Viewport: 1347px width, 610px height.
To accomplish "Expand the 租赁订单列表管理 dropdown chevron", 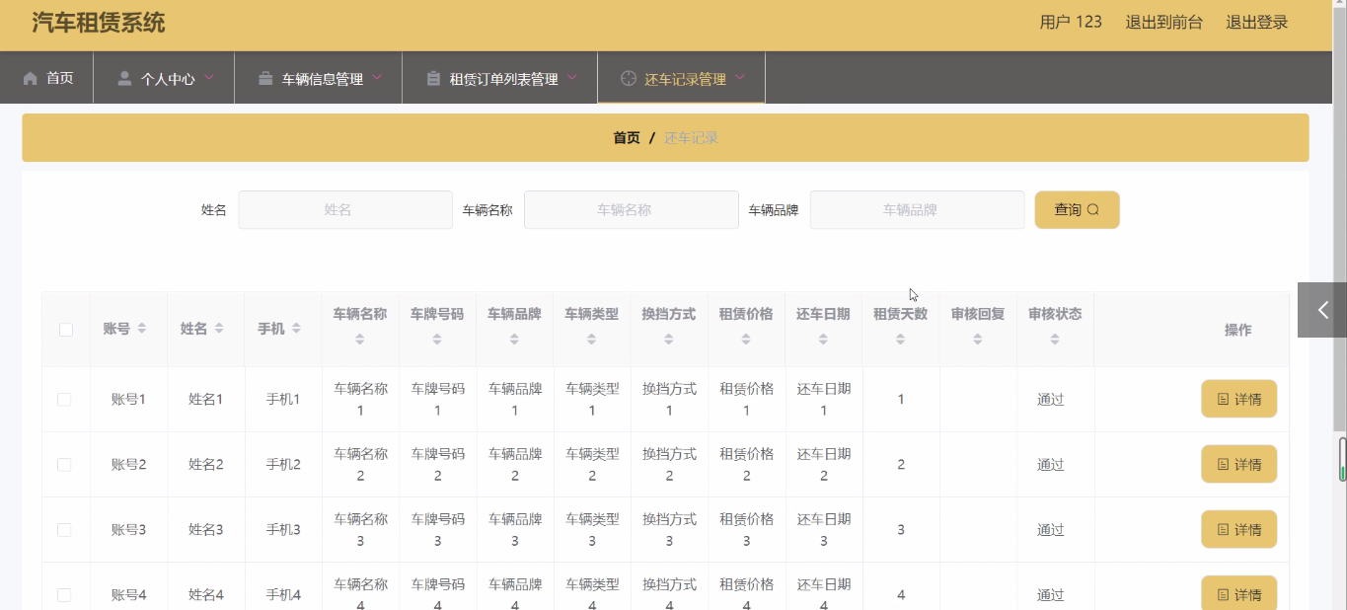I will (x=572, y=77).
